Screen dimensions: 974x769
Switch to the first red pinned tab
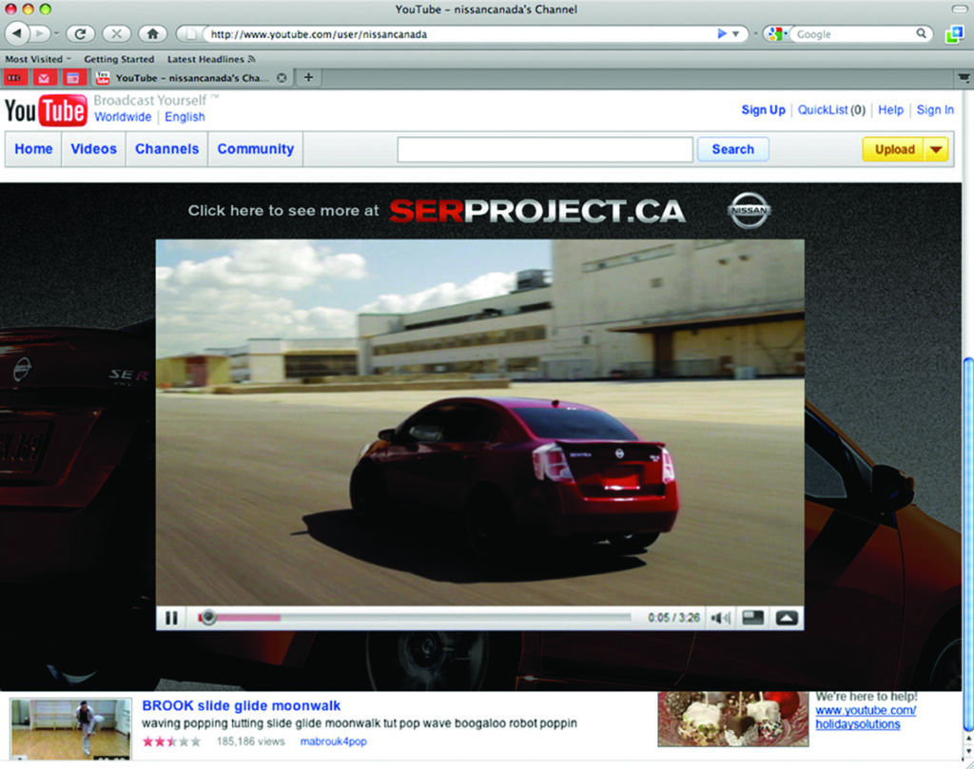[14, 78]
